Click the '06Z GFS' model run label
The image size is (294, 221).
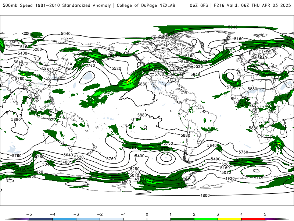[199, 5]
